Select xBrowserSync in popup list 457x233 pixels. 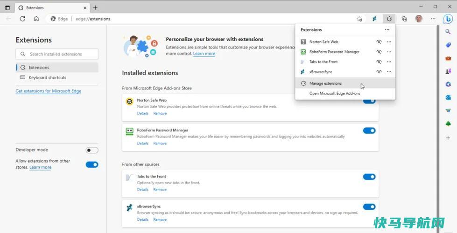(321, 72)
